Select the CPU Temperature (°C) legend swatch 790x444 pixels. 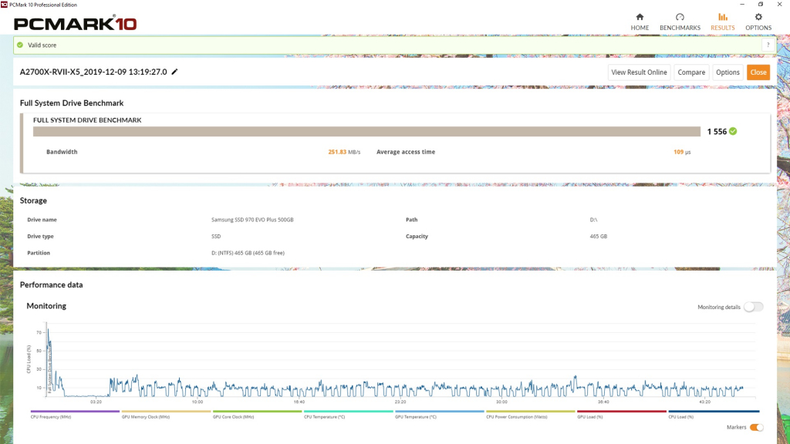pos(349,412)
